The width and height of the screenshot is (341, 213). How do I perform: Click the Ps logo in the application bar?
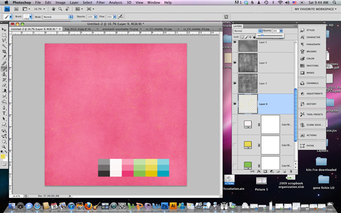point(7,9)
